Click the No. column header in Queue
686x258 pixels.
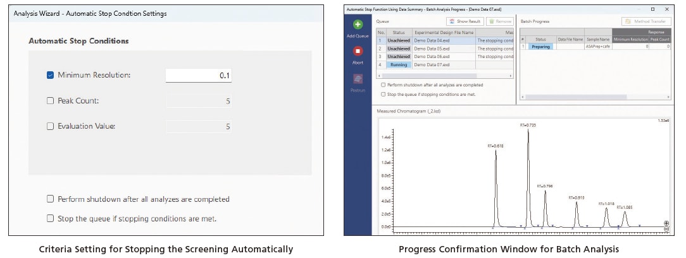[381, 32]
